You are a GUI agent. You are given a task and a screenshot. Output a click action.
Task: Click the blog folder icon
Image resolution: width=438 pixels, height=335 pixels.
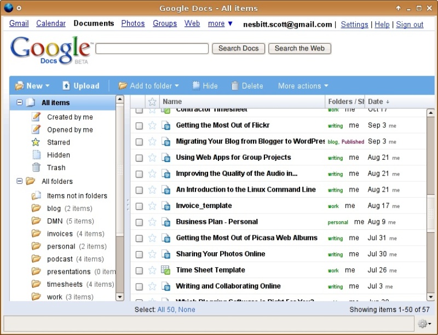(36, 208)
